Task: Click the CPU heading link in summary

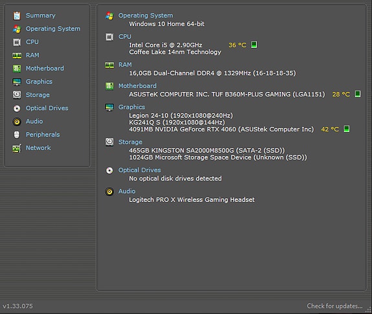Action: tap(125, 36)
